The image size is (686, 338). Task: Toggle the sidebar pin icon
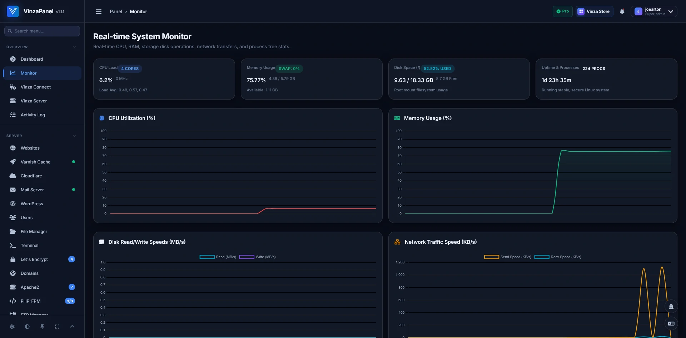click(x=42, y=327)
